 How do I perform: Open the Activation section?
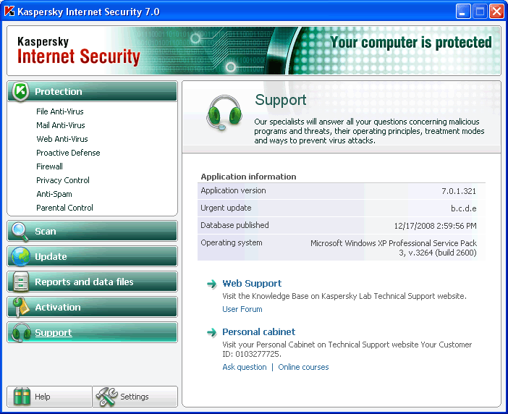click(x=93, y=307)
